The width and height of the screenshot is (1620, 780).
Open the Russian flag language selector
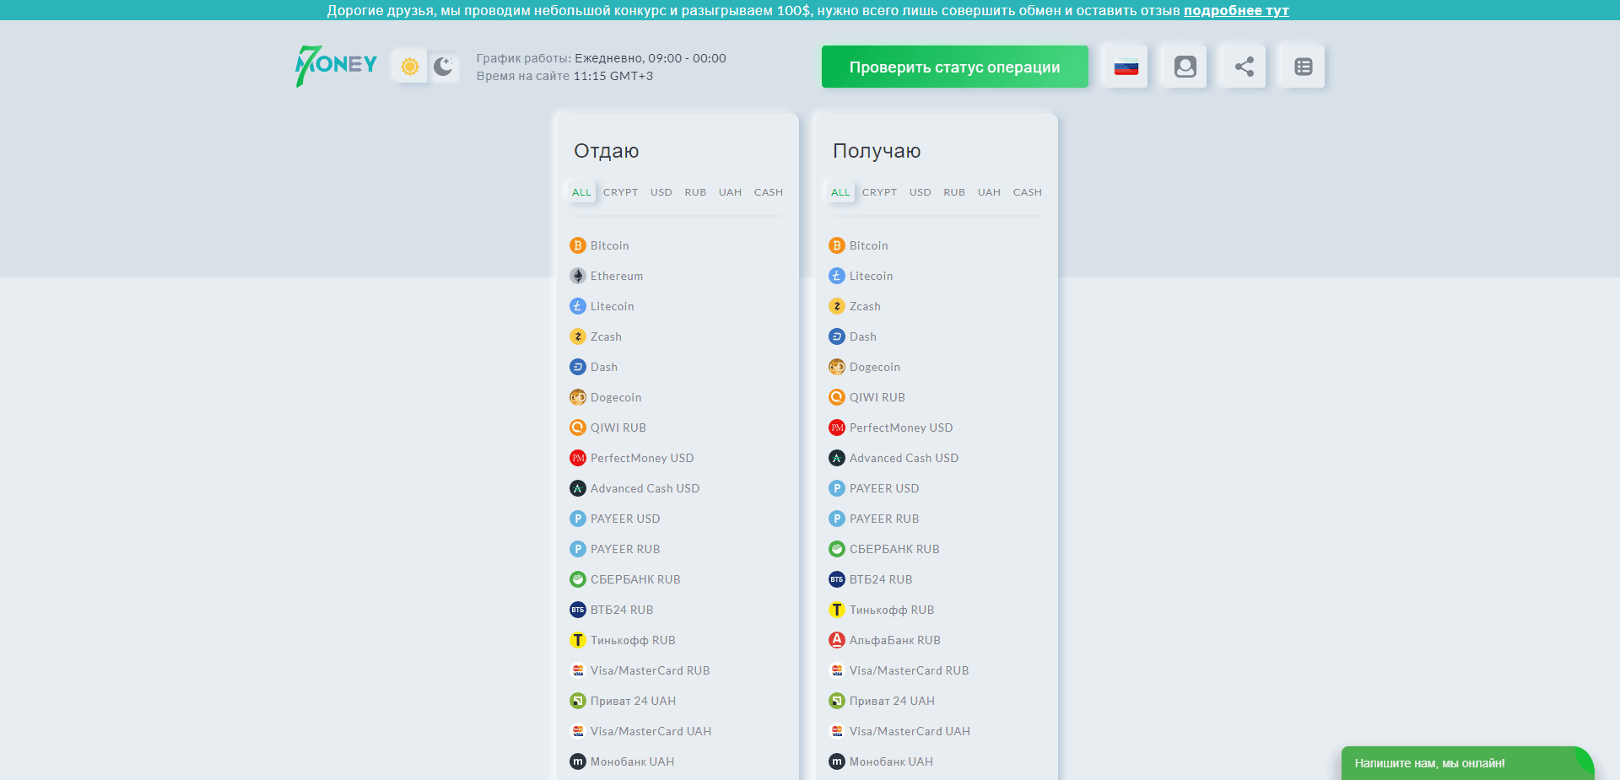point(1126,67)
